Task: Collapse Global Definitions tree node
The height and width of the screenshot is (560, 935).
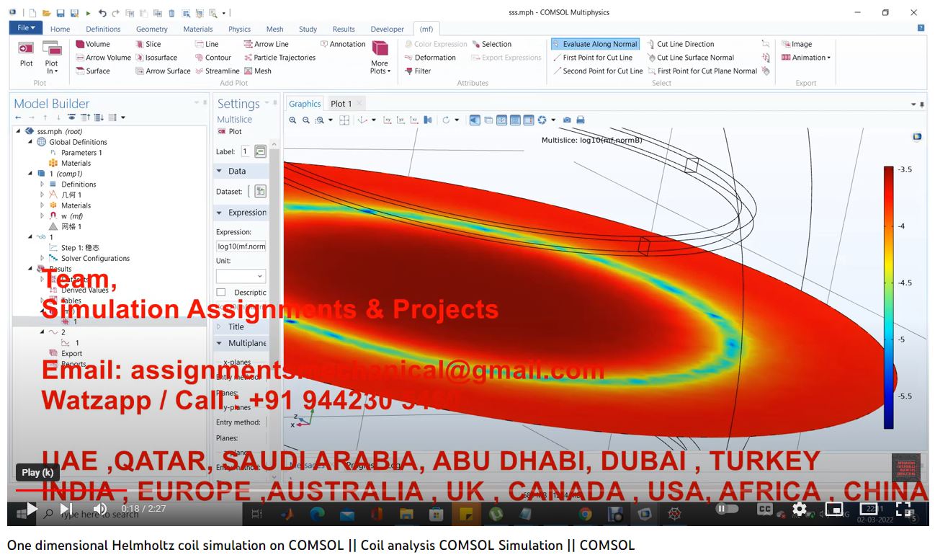Action: 30,142
